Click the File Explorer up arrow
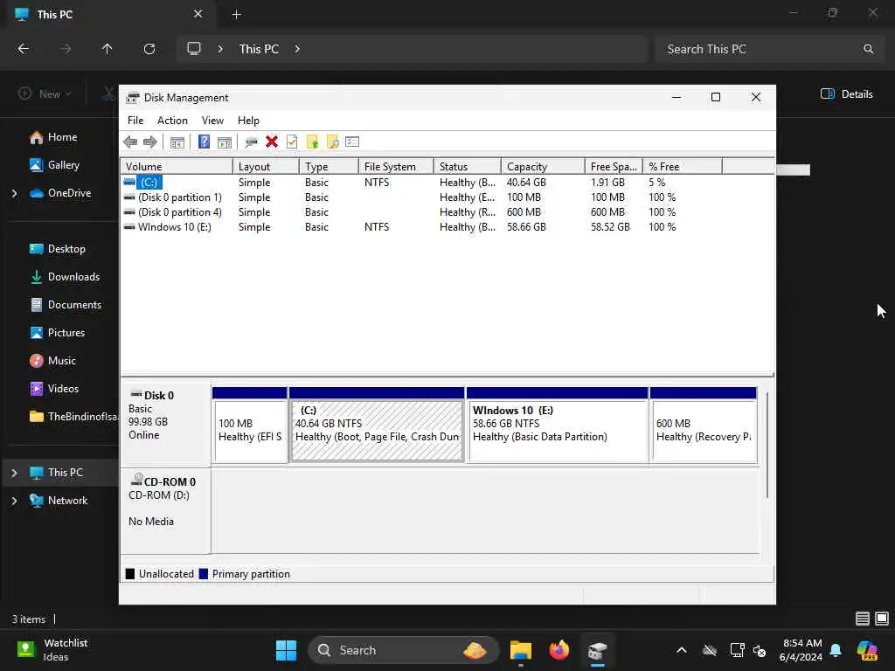 (107, 49)
